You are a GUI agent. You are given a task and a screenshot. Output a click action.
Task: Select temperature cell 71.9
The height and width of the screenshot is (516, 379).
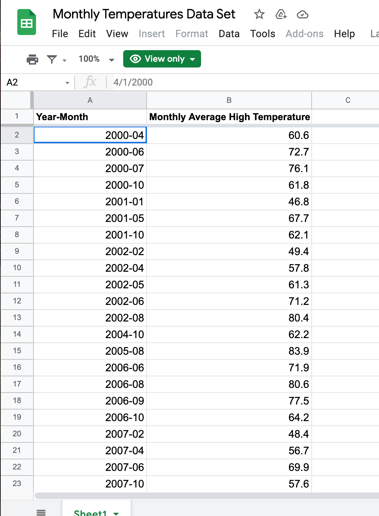[229, 368]
